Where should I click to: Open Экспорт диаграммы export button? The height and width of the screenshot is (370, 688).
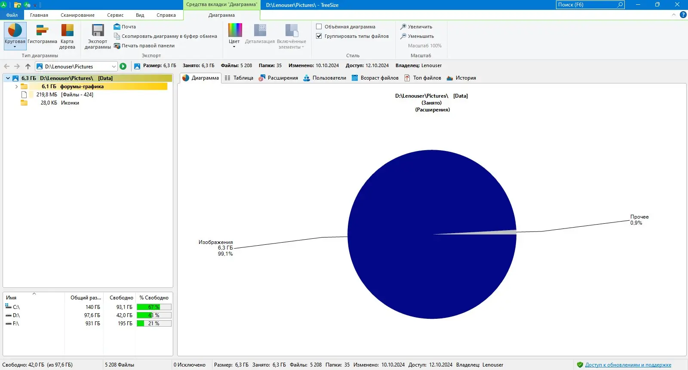(98, 36)
